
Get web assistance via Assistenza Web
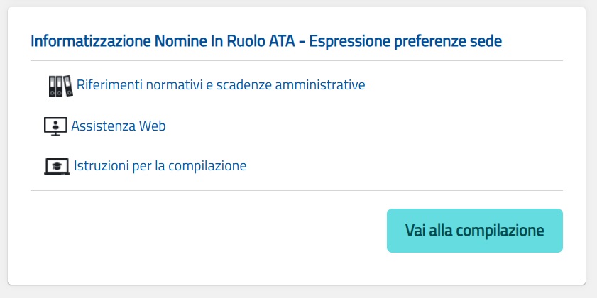pyautogui.click(x=119, y=126)
